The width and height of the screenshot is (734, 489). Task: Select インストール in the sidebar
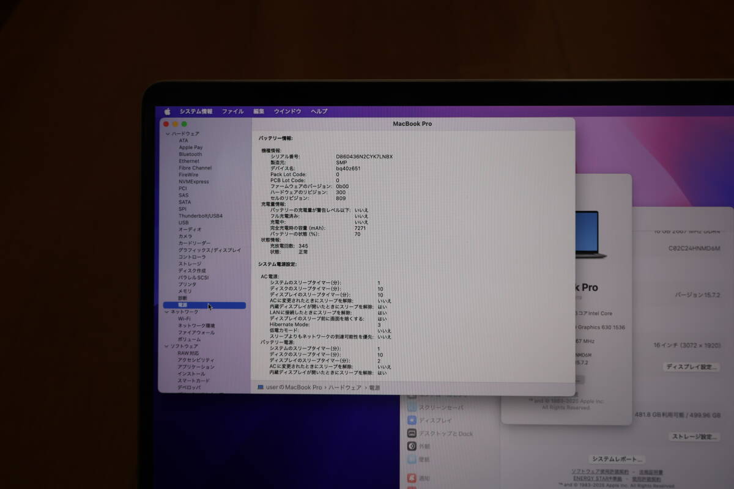192,373
